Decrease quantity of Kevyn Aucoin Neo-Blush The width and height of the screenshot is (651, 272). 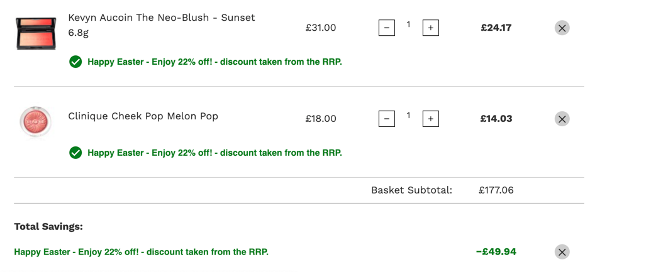387,28
